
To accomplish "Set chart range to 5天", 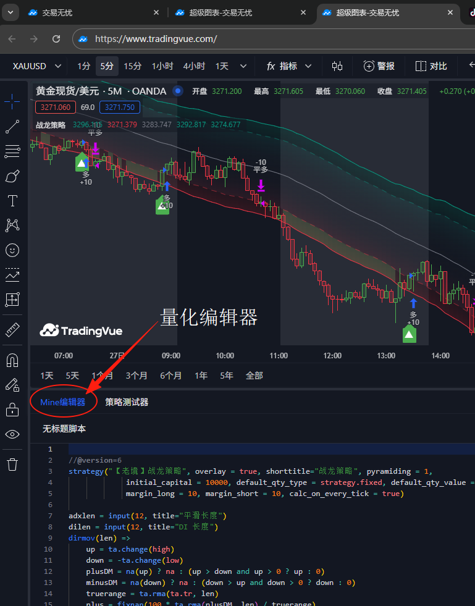I will [72, 375].
